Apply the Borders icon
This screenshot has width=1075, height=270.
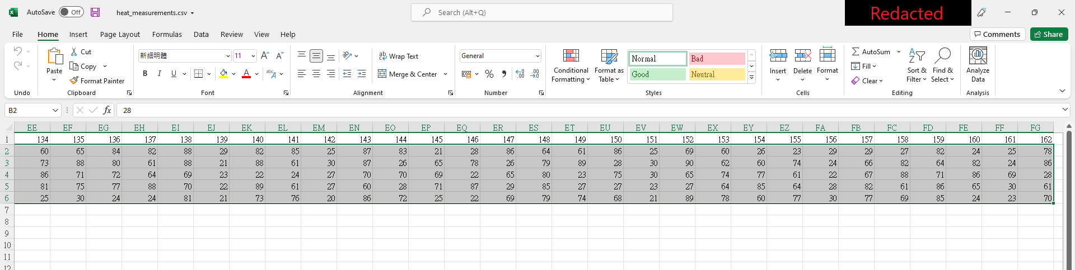tap(198, 73)
